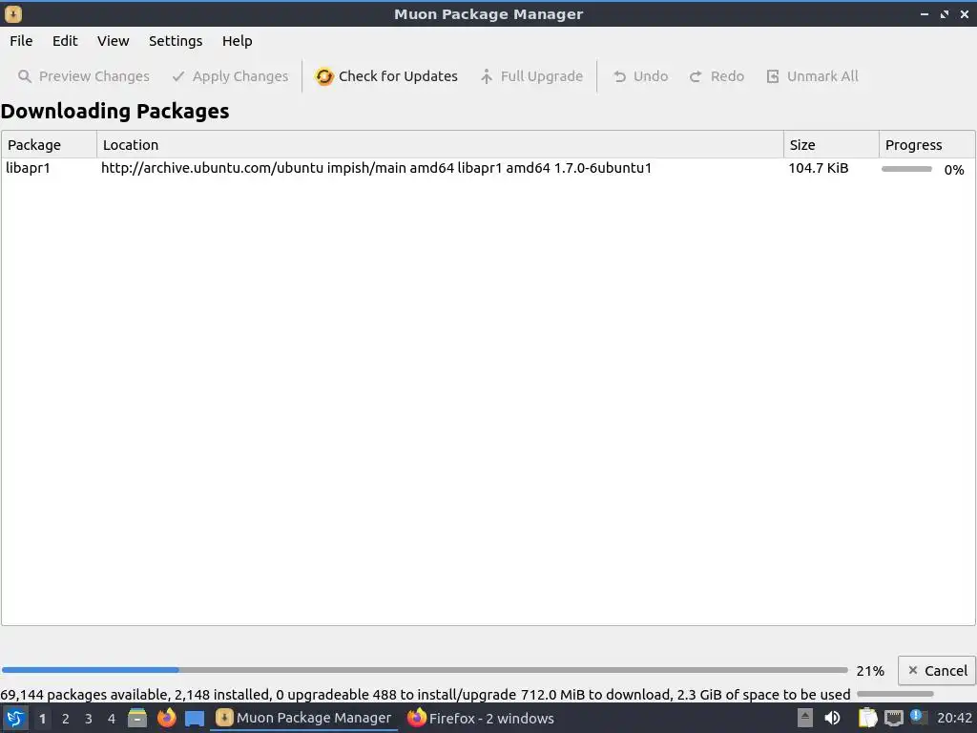The height and width of the screenshot is (733, 977).
Task: Cancel the package download
Action: [x=937, y=671]
